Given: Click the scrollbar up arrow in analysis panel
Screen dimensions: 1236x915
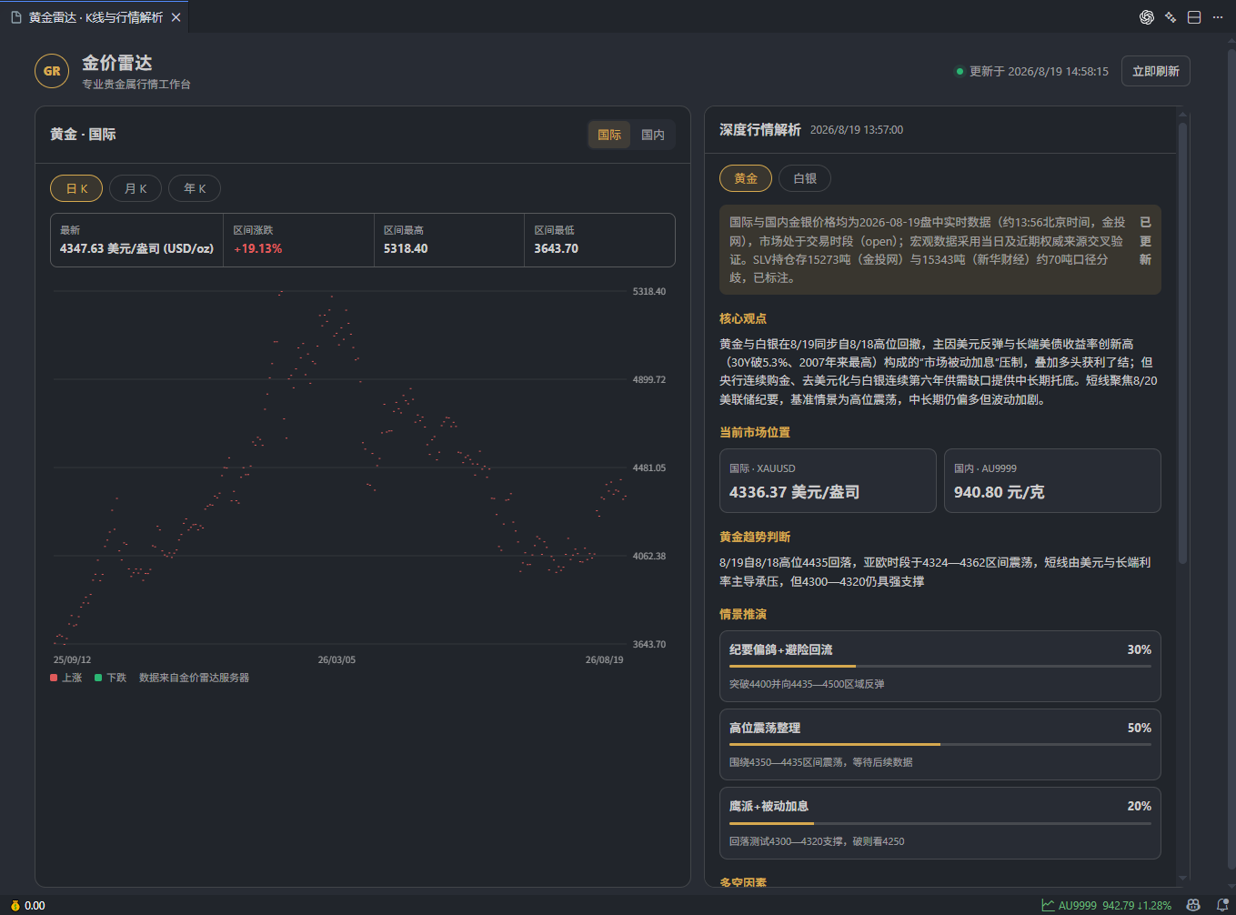Looking at the screenshot, I should click(1182, 115).
